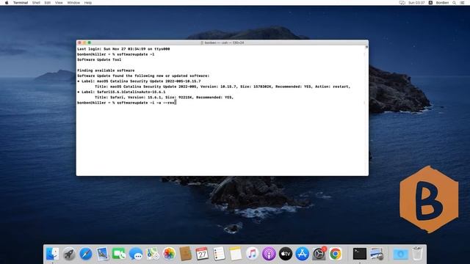Click the 'softwareupdate -i -a' prompt line
The height and width of the screenshot is (264, 470).
tap(126, 103)
